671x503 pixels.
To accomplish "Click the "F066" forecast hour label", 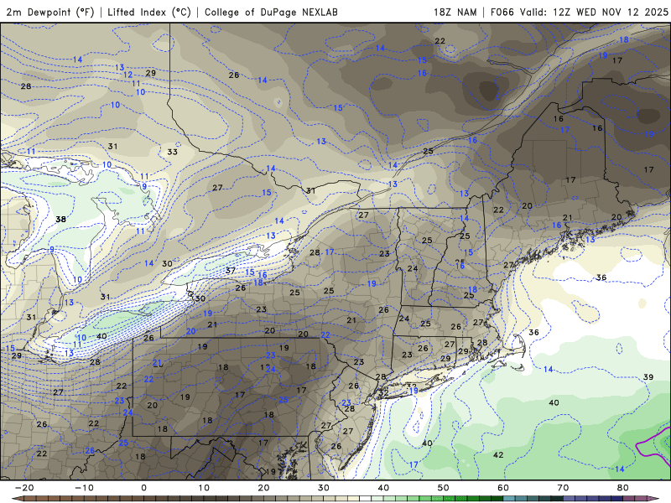I will (x=502, y=12).
